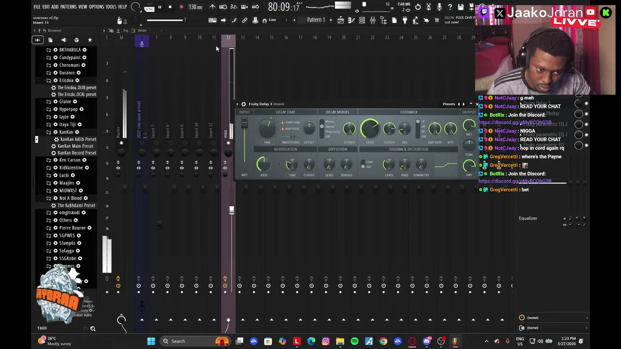
Task: Open Fruity Delay 3 gear settings icon
Action: coord(244,104)
